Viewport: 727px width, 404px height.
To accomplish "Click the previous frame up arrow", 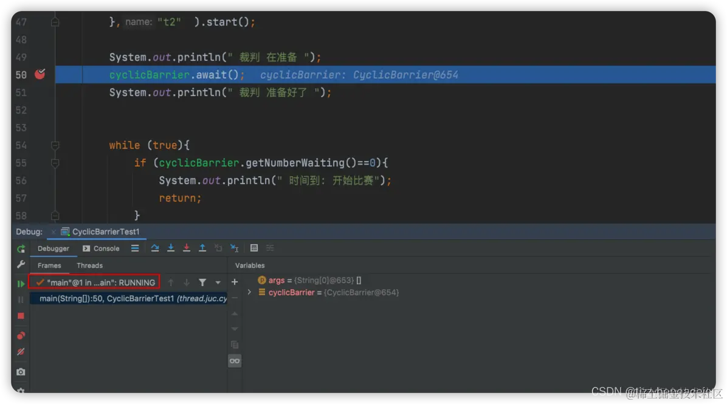I will click(171, 282).
